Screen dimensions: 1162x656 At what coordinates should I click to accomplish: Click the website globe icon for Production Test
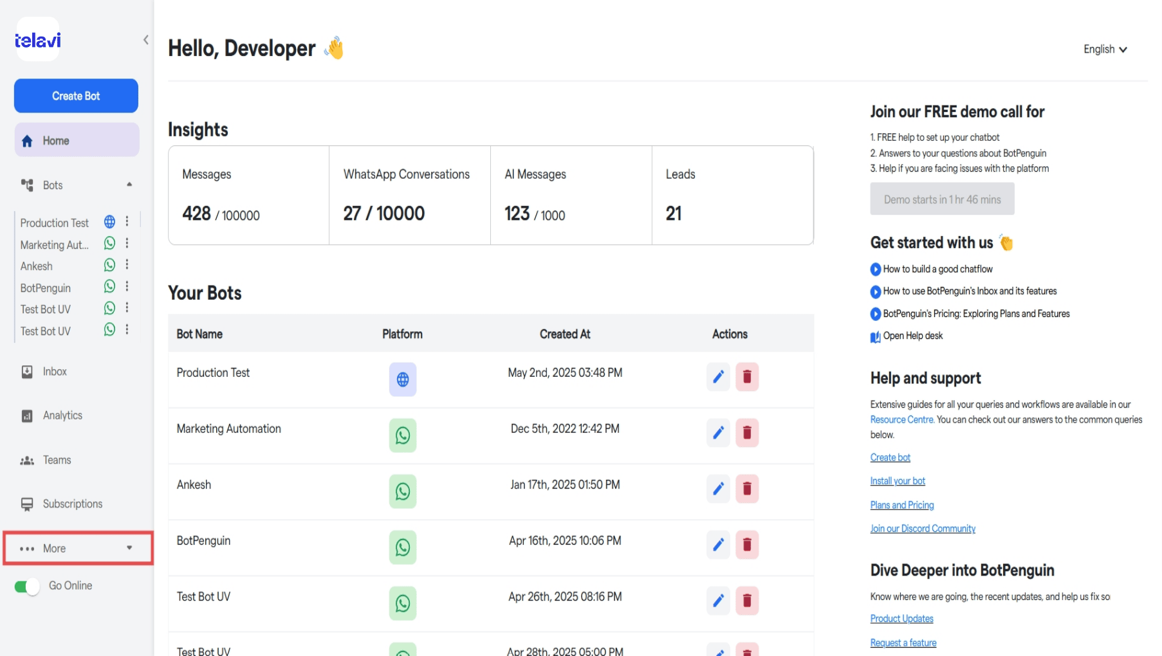click(x=403, y=379)
